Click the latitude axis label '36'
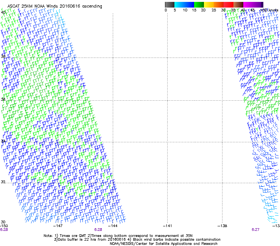This screenshot has height=246, width=280. [x=3, y=99]
